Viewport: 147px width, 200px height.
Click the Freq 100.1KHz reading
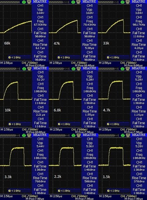pyautogui.click(x=40, y=158)
